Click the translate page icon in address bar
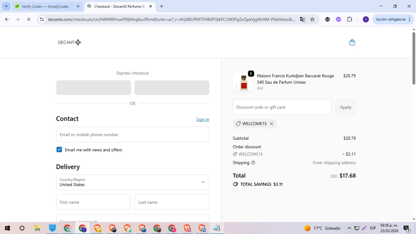 tap(302, 19)
